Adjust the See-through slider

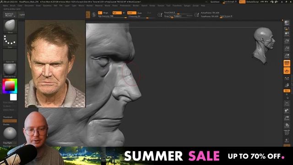point(230,2)
